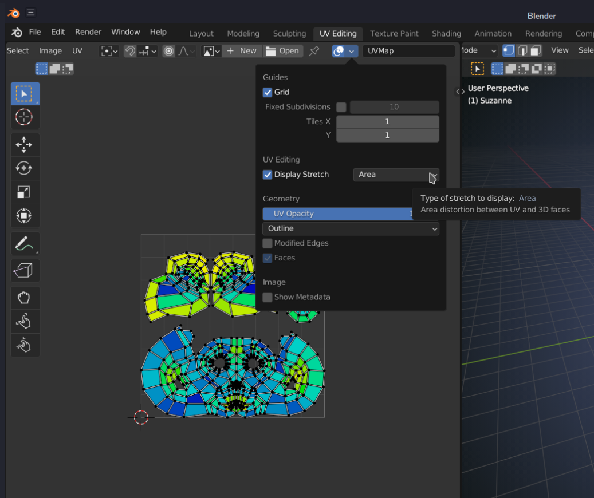Switch to the Texture Paint workspace tab
This screenshot has width=594, height=498.
click(394, 34)
